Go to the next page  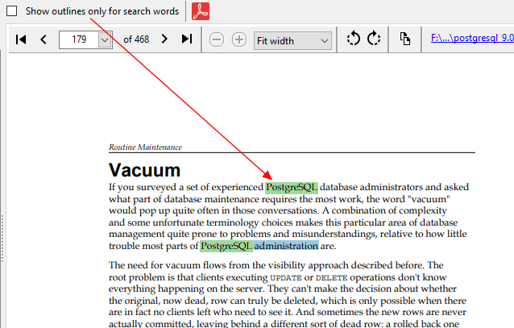(x=164, y=39)
